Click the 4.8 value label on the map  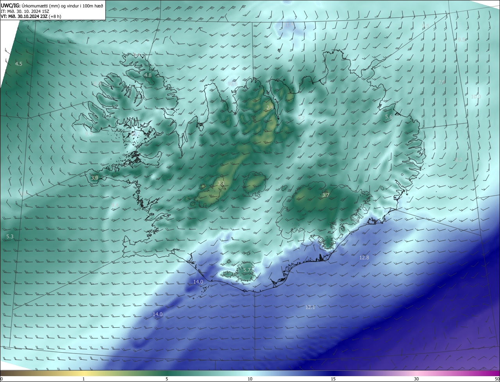pos(148,75)
